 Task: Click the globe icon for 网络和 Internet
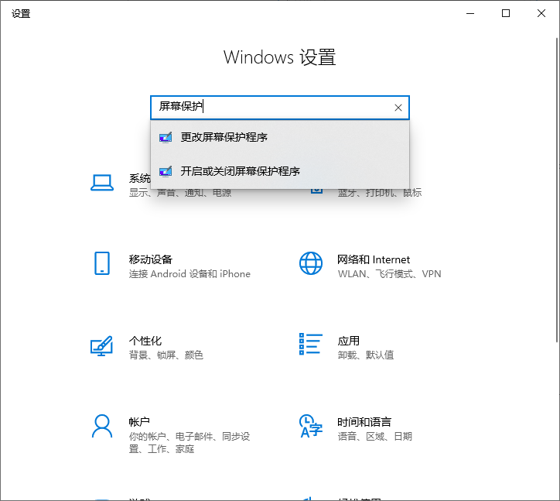click(311, 263)
